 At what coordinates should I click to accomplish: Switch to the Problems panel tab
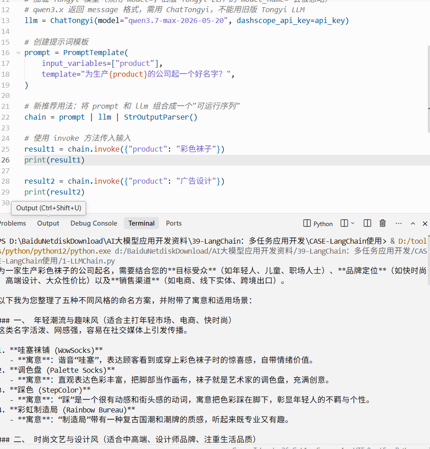pos(12,223)
